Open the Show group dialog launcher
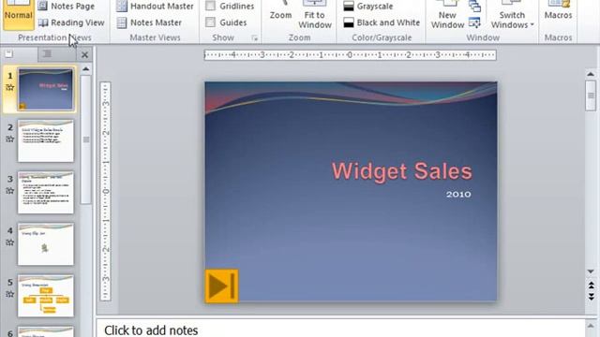Viewport: 600px width, 337px height. 254,37
